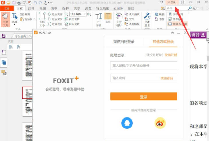Click the advanced search folder icon

click(163, 8)
